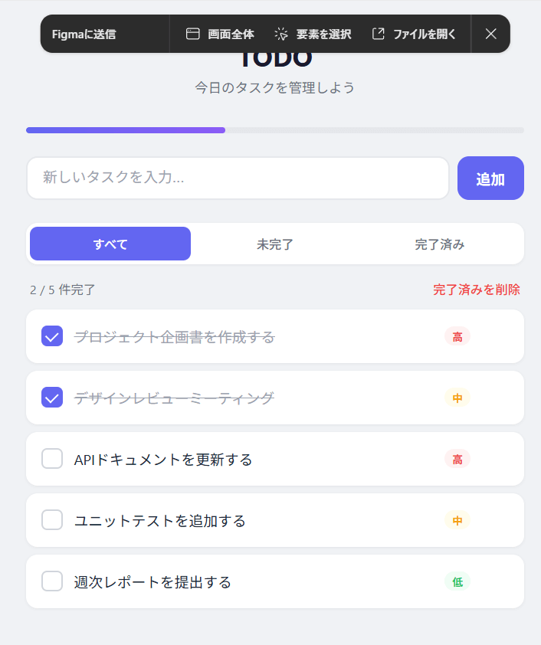Click the ファイルを開く external link icon
The height and width of the screenshot is (645, 541).
[x=378, y=34]
